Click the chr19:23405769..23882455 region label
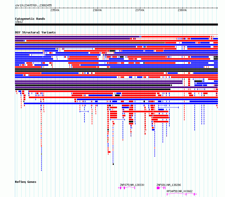 [33, 5]
